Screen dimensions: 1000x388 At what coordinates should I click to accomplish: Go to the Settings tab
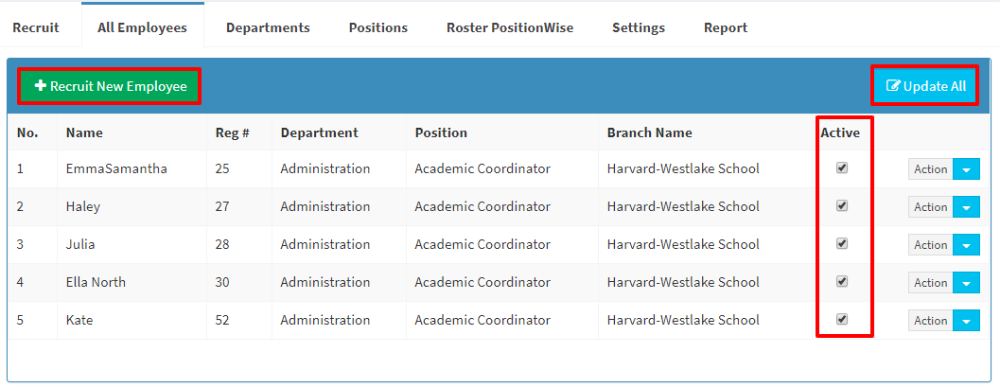tap(639, 28)
